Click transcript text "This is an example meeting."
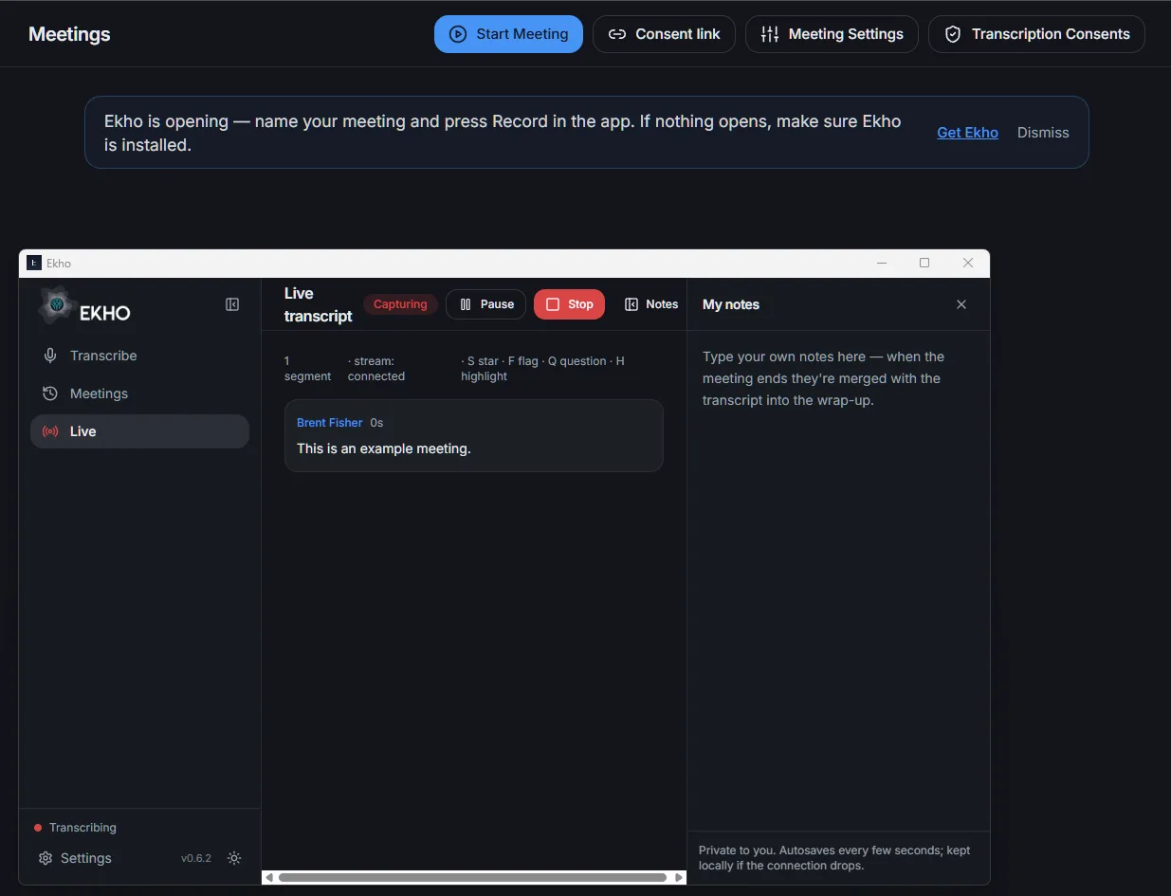This screenshot has height=896, width=1171. point(383,448)
